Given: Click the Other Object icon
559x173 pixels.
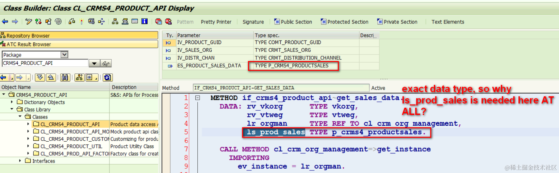Looking at the screenshot, I should [48, 22].
